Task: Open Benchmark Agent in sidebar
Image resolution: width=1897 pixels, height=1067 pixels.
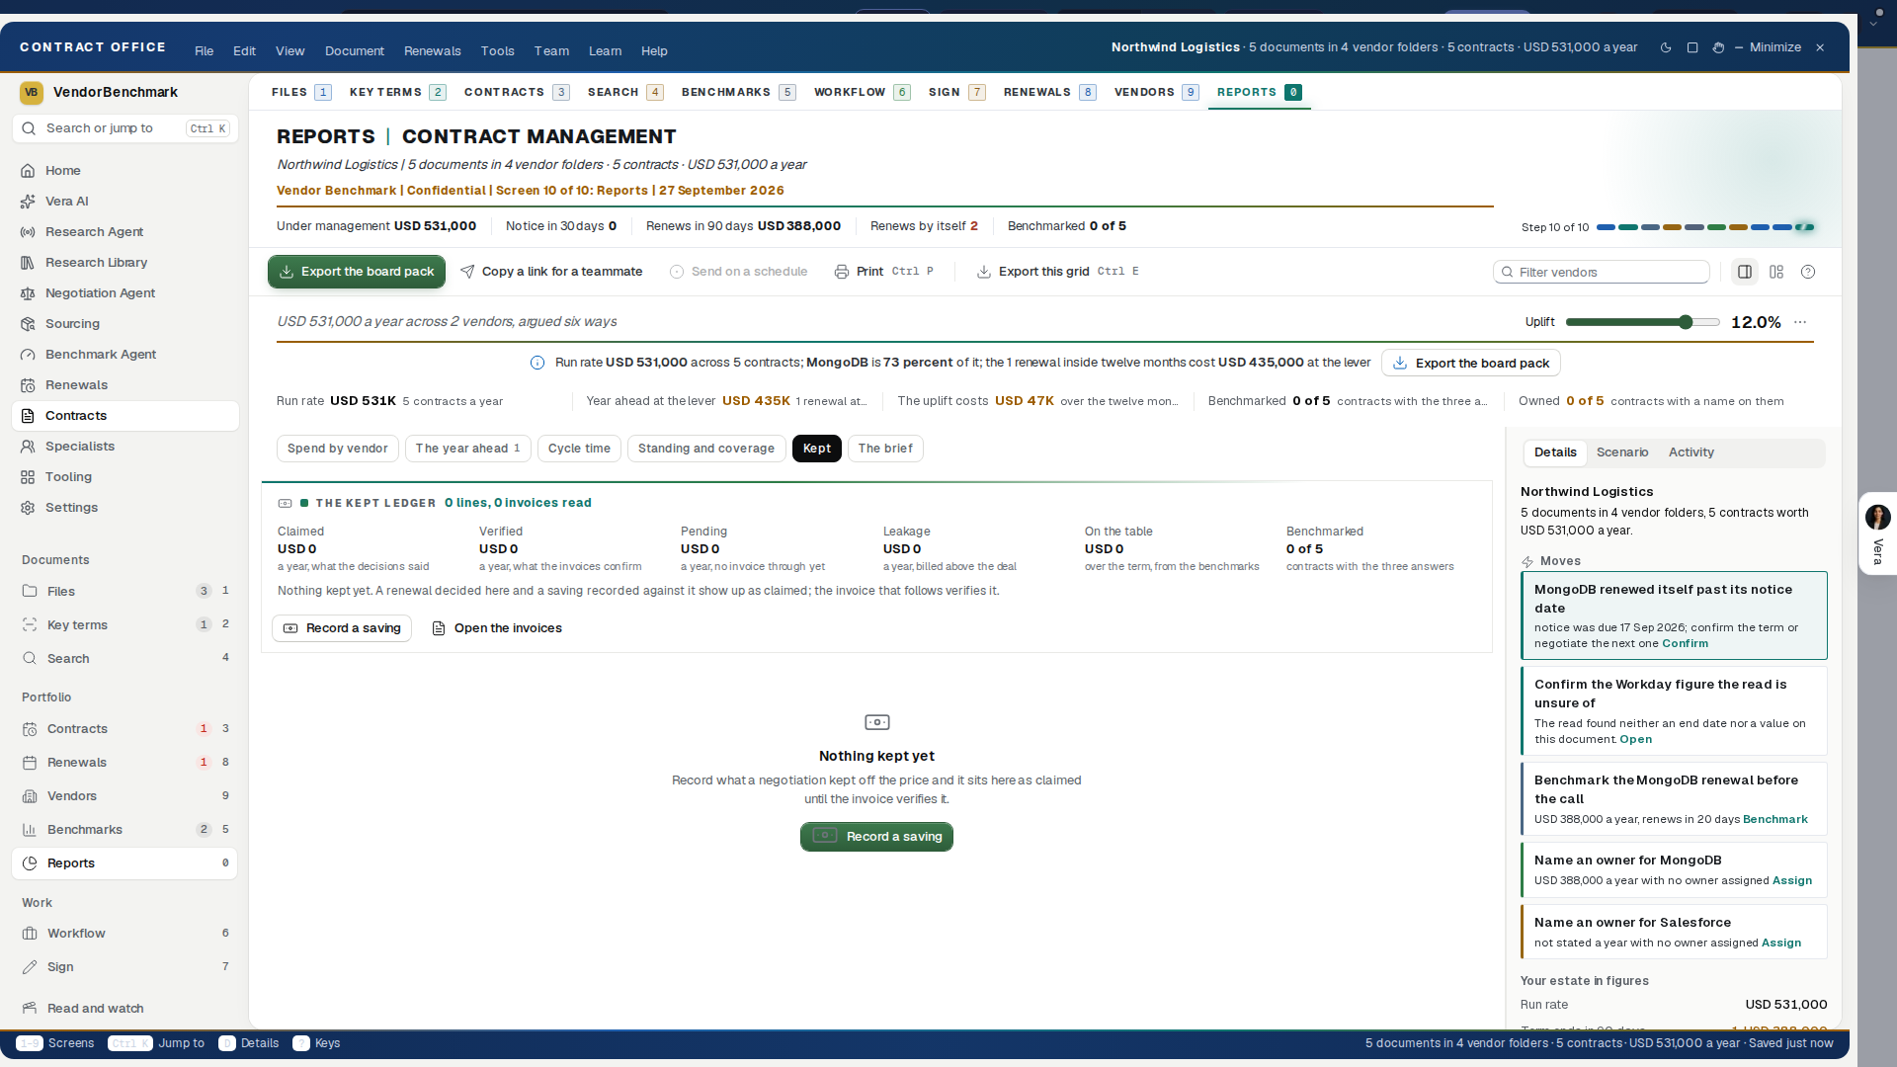Action: click(125, 355)
